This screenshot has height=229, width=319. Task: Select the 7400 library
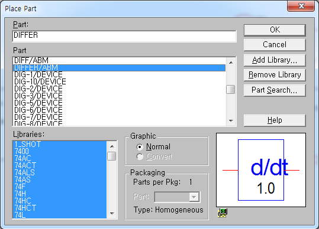(x=60, y=152)
